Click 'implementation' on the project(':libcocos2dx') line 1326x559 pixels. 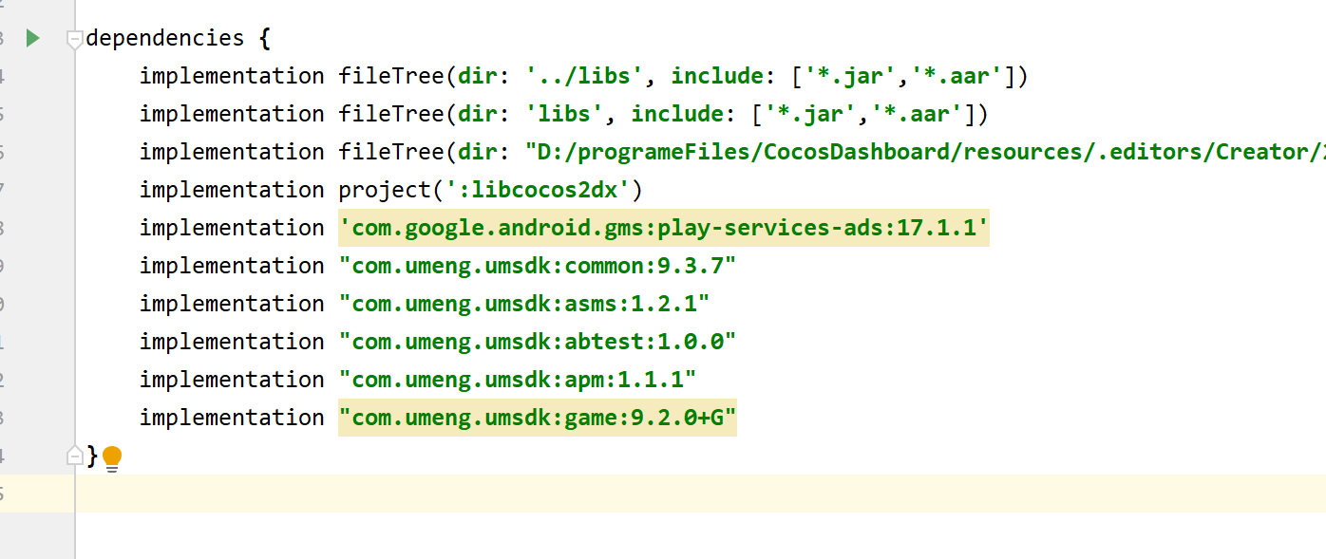pos(232,190)
